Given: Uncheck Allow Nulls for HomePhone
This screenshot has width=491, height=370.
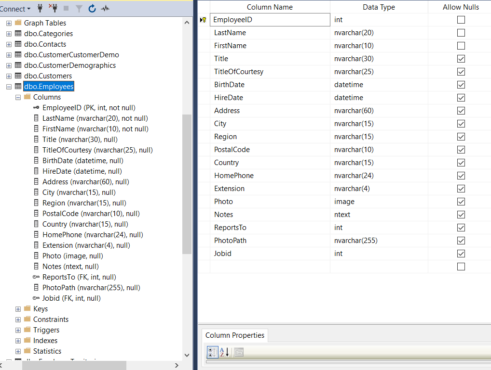Looking at the screenshot, I should (x=461, y=176).
